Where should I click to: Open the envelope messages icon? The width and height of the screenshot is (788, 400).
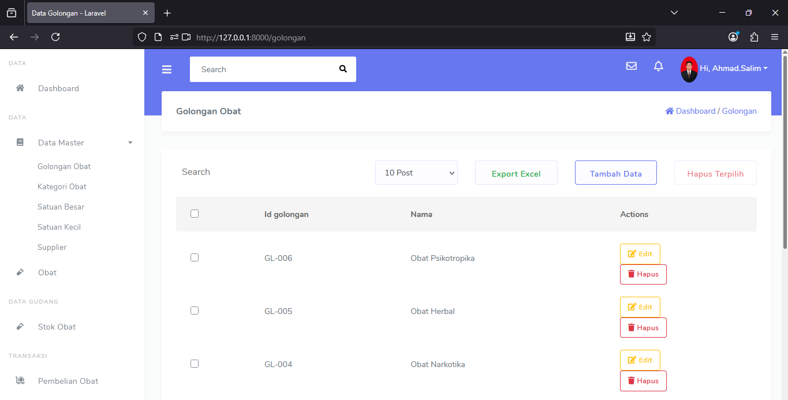tap(631, 66)
